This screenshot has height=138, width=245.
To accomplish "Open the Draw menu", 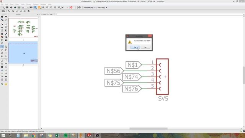I will (x=11, y=4).
